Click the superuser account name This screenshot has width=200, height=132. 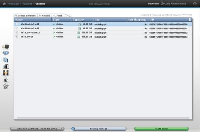154,3
